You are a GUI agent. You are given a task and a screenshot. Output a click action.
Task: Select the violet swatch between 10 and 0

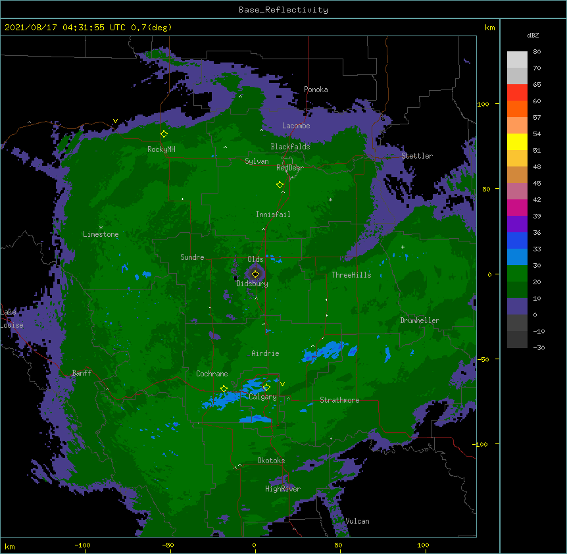click(x=517, y=307)
